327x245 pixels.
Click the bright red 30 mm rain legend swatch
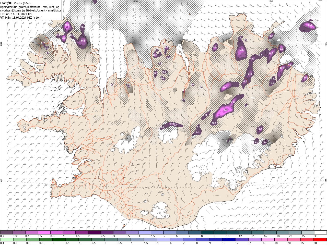tap(320, 240)
